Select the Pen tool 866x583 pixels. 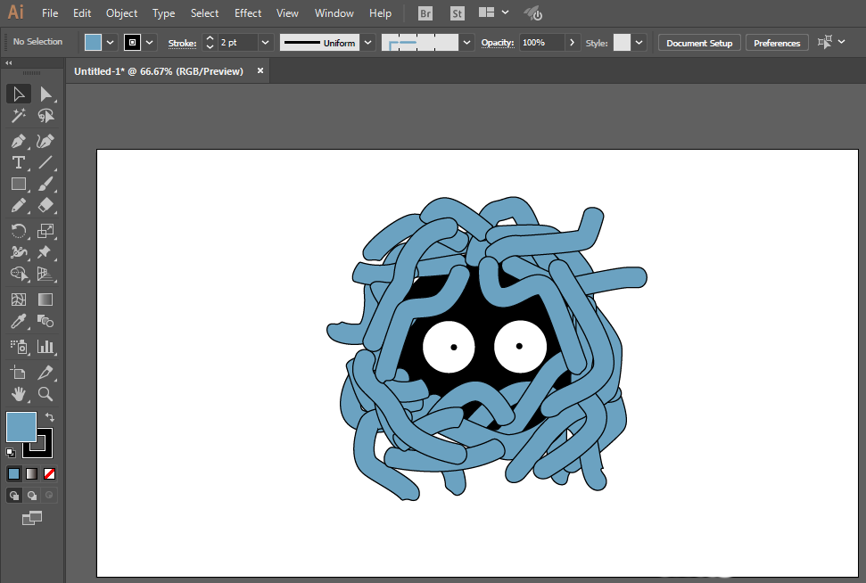click(x=19, y=142)
